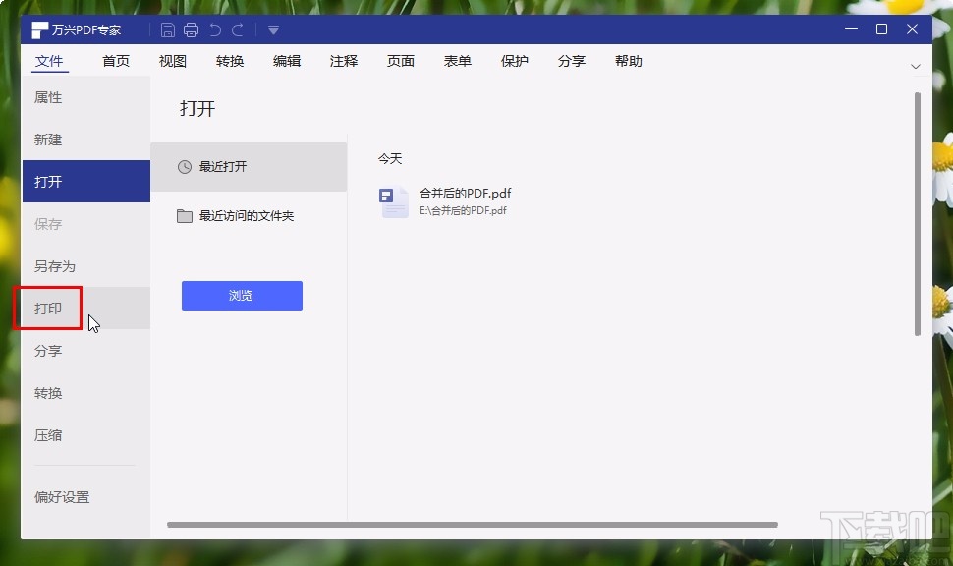
Task: Open the recent file 合并后的PDF.pdf
Action: (x=465, y=194)
